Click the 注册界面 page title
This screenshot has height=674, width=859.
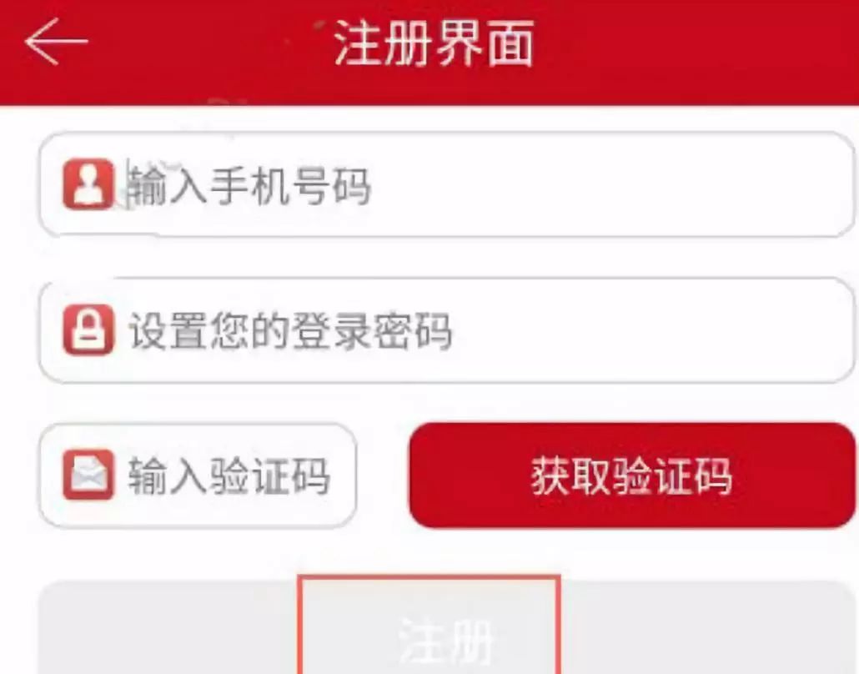[x=434, y=43]
